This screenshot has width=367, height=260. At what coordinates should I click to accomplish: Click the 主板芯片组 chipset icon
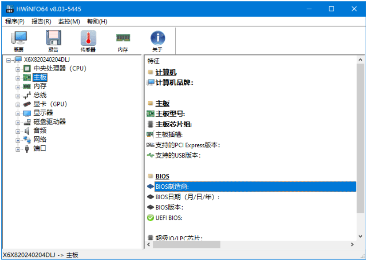(x=152, y=124)
